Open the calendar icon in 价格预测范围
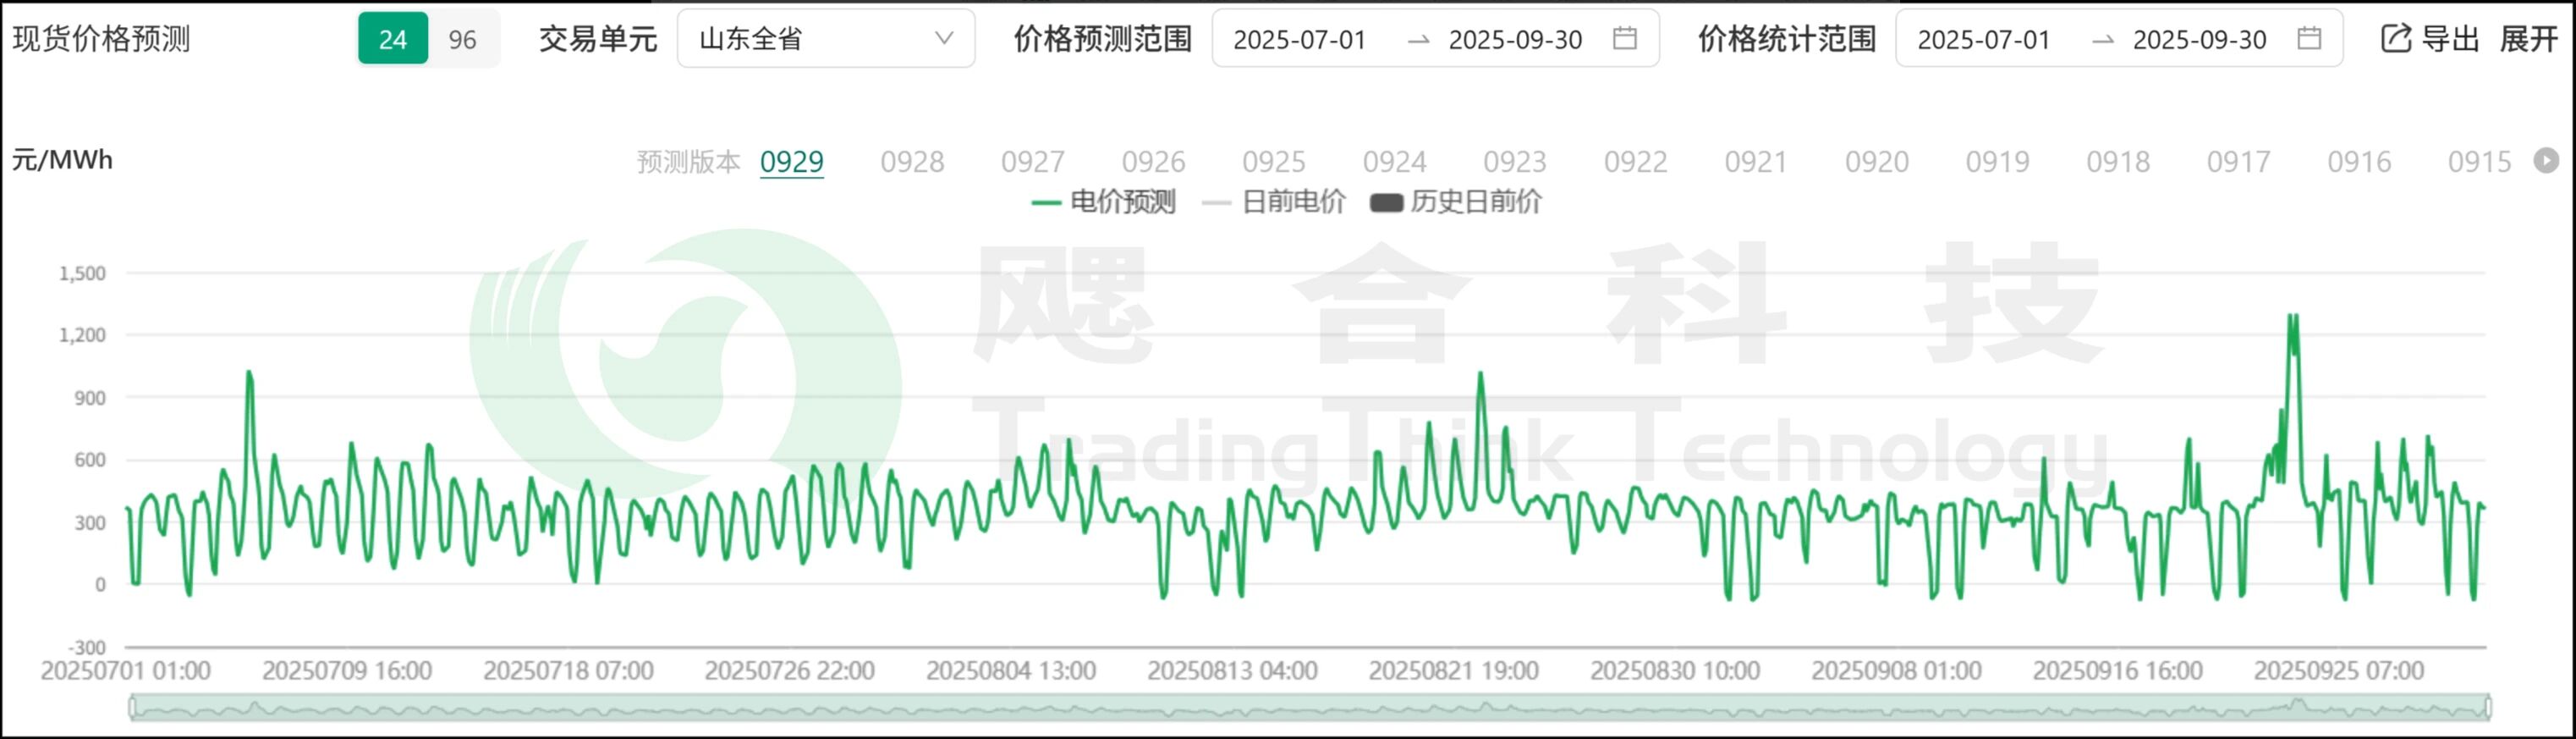Screen dimensions: 2576x739 pos(1625,39)
